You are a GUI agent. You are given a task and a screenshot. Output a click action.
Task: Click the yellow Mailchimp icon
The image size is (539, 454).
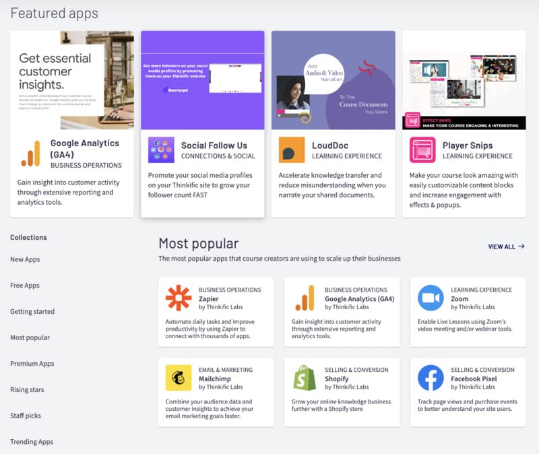179,378
